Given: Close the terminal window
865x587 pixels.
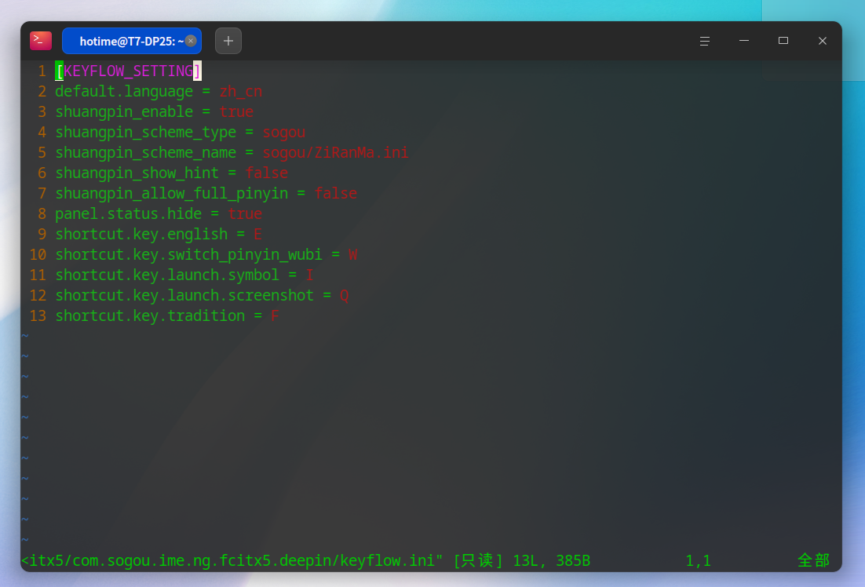Looking at the screenshot, I should (x=823, y=41).
